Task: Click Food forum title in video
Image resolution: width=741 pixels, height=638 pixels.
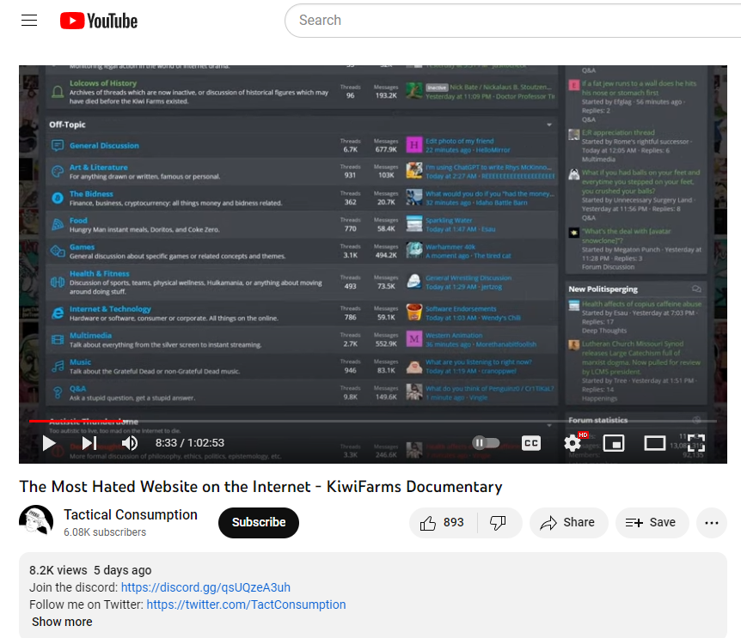Action: (78, 220)
